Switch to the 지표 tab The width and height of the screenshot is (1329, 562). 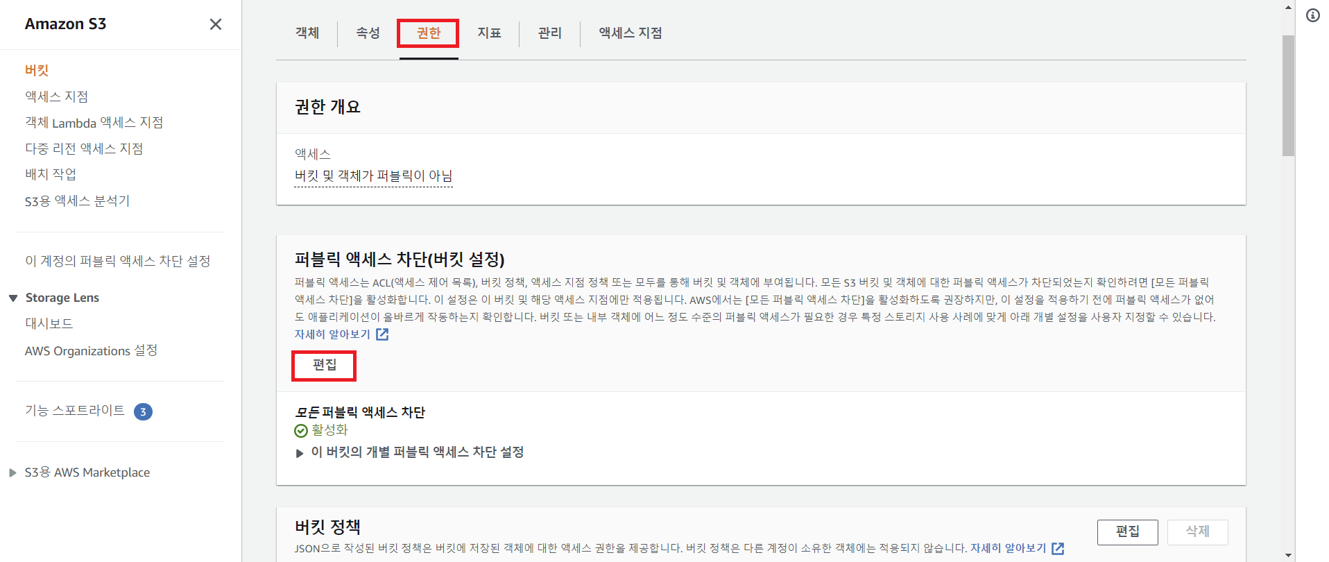coord(489,33)
